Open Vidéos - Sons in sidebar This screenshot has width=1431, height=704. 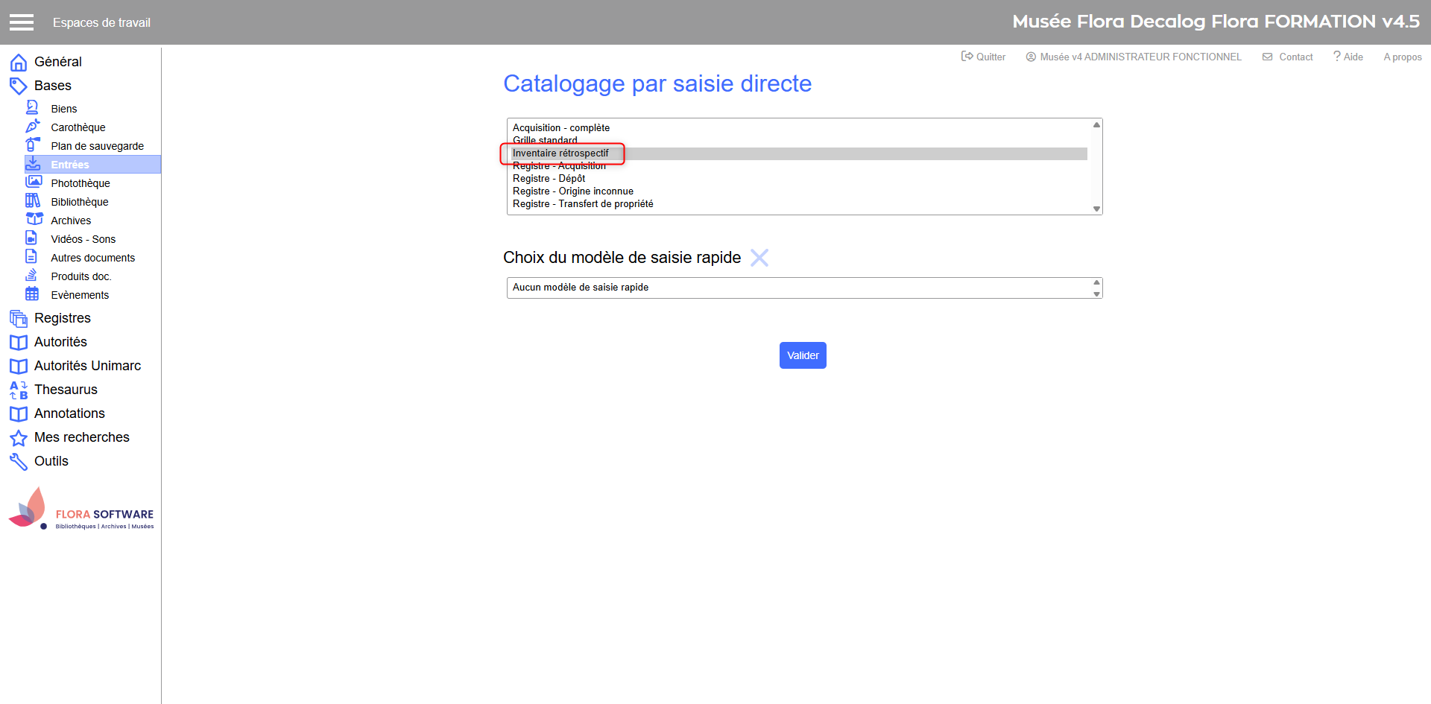tap(83, 239)
